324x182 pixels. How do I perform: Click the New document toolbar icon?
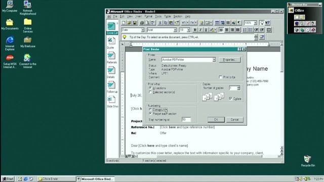click(124, 23)
